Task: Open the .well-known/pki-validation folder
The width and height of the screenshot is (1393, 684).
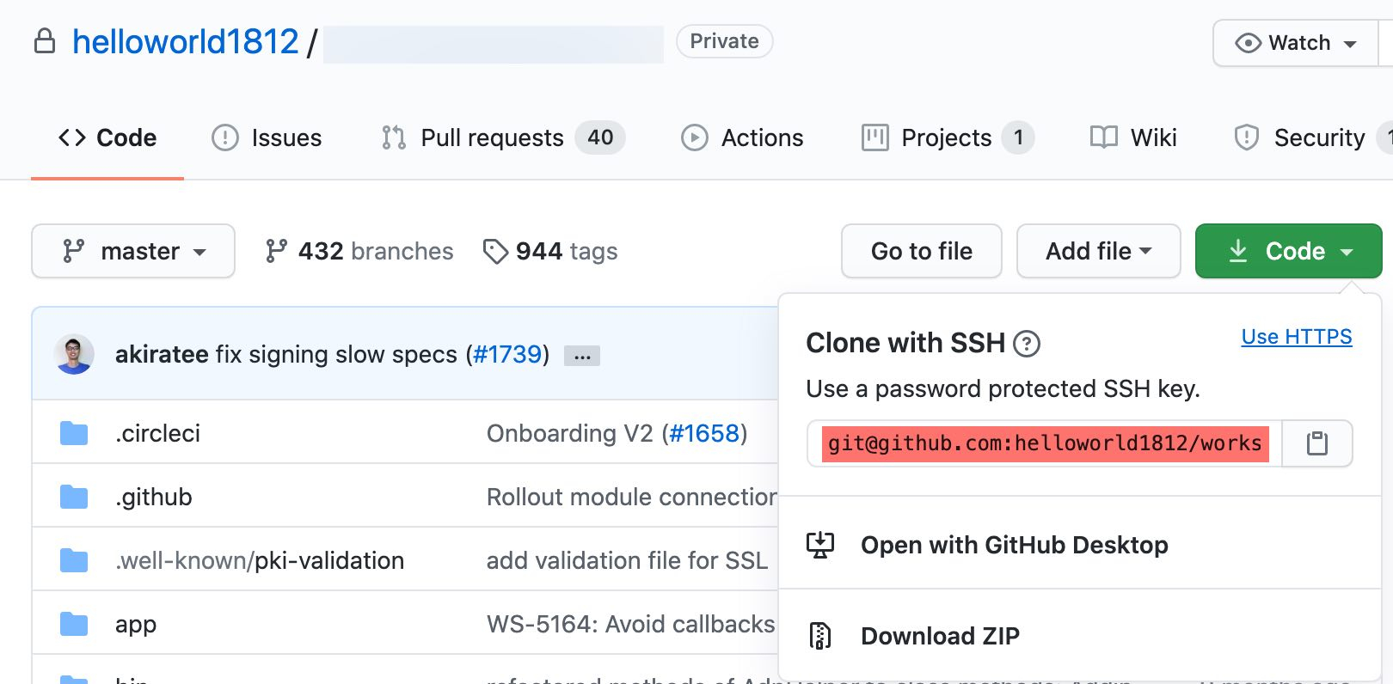Action: 260,560
